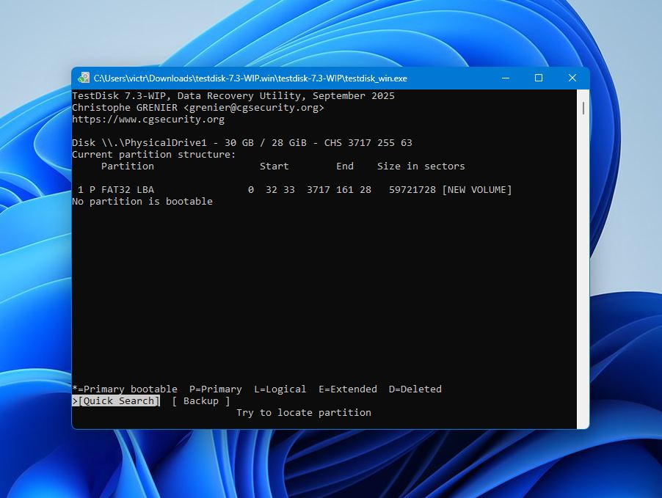Click 'No partition is bootable' message

(x=142, y=201)
